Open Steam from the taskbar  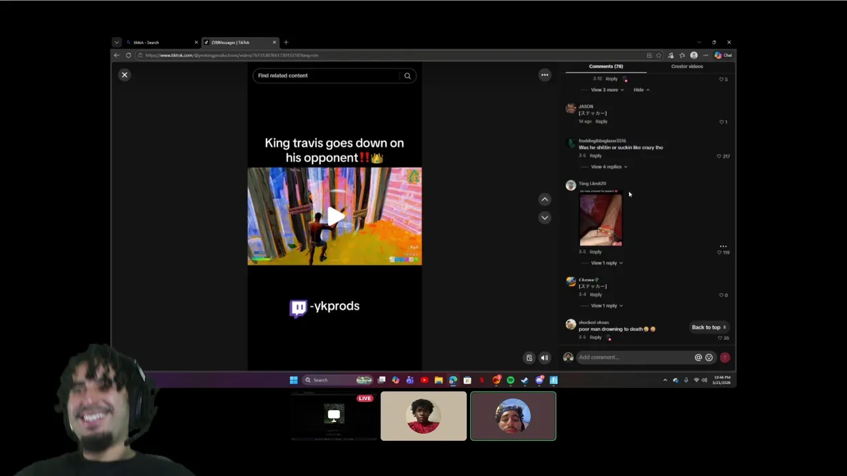525,380
